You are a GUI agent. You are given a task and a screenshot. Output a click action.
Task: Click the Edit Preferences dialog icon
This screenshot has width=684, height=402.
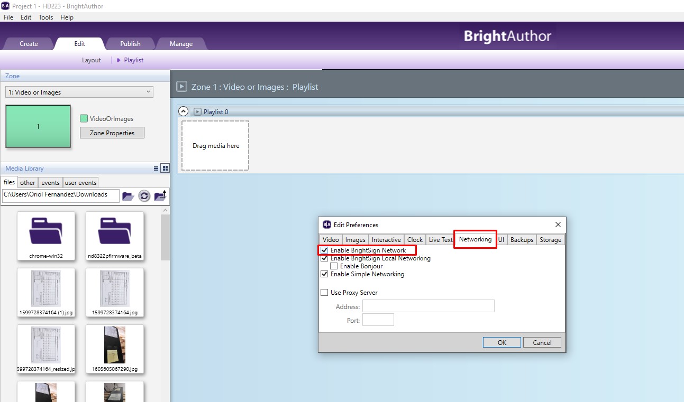click(327, 225)
